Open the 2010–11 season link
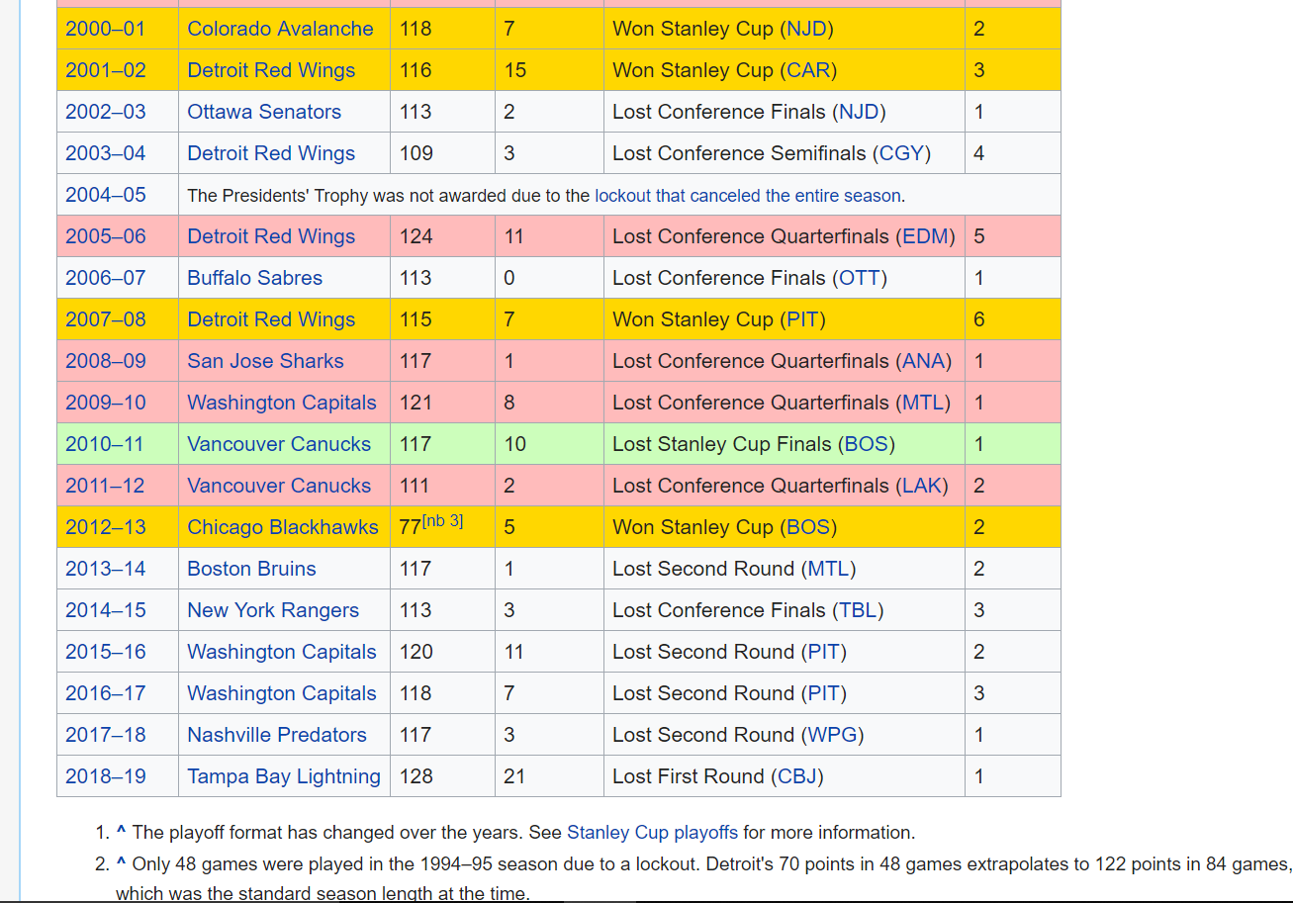Image resolution: width=1293 pixels, height=903 pixels. (105, 444)
